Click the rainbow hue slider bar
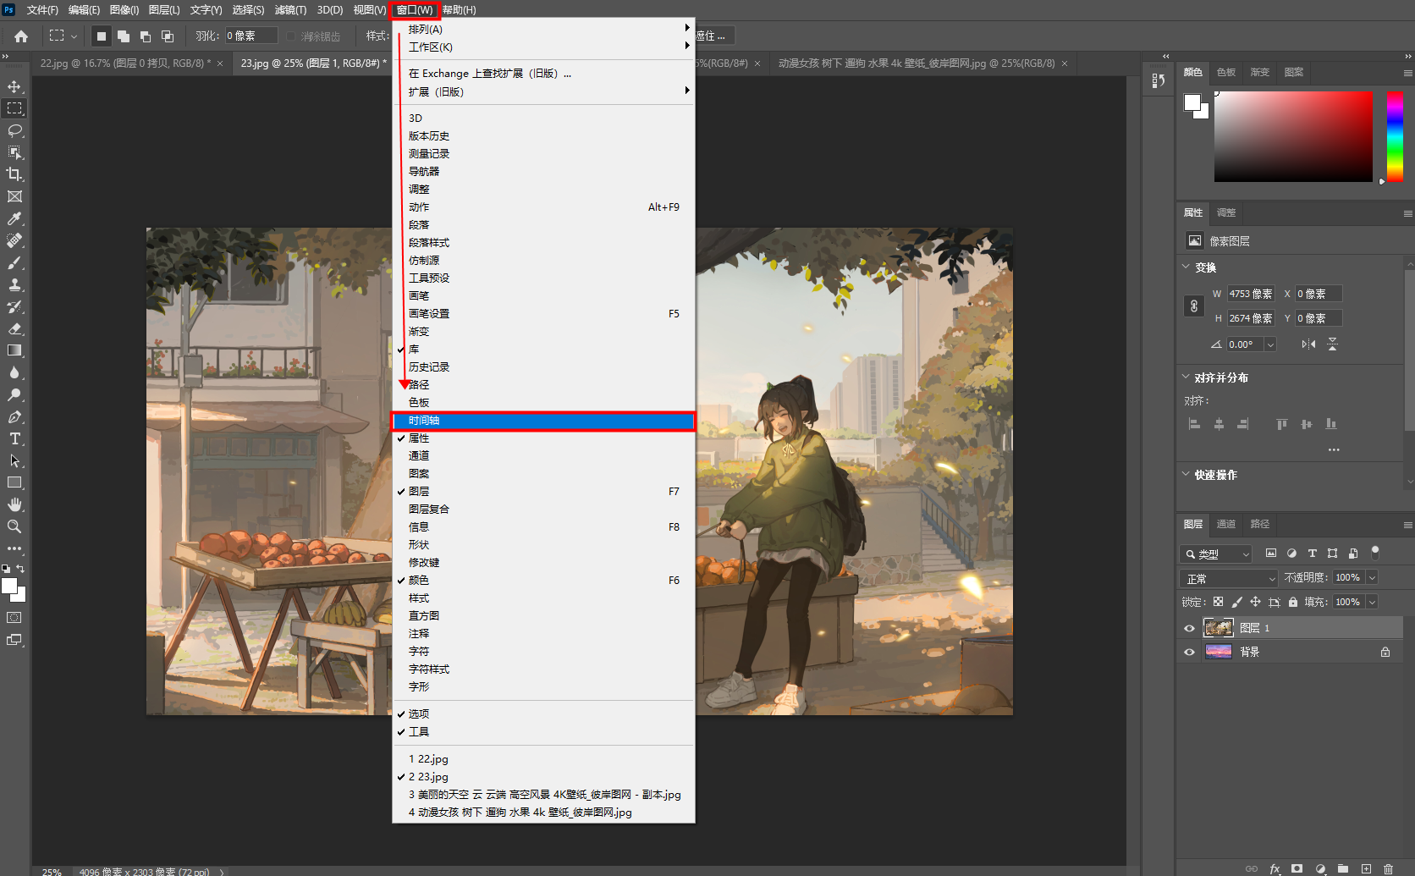This screenshot has height=876, width=1415. click(1395, 135)
